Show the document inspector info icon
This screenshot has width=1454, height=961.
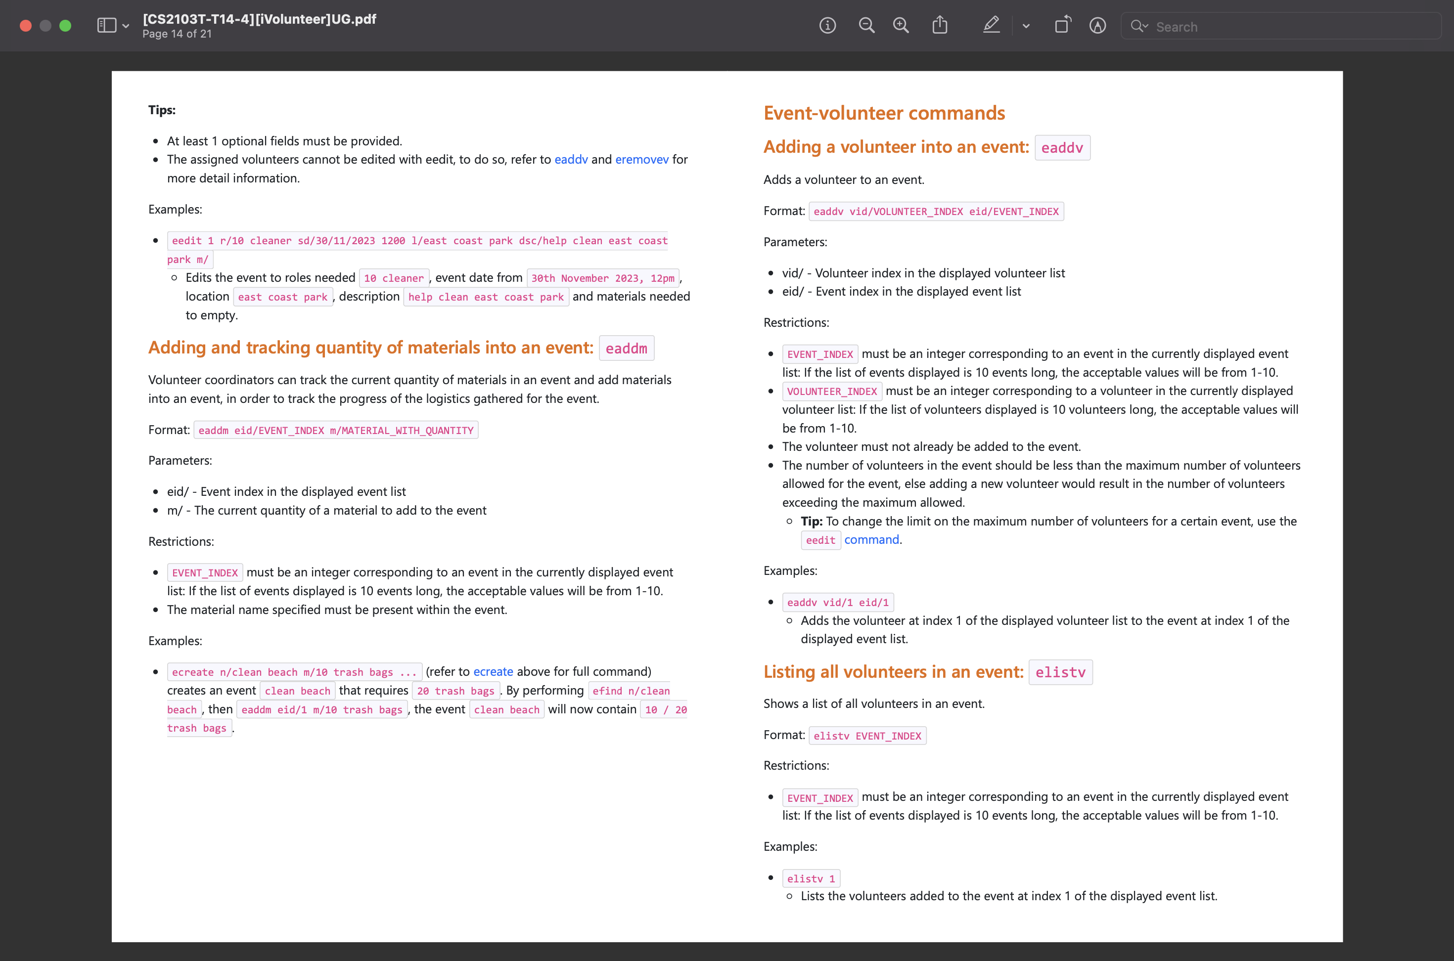[827, 26]
